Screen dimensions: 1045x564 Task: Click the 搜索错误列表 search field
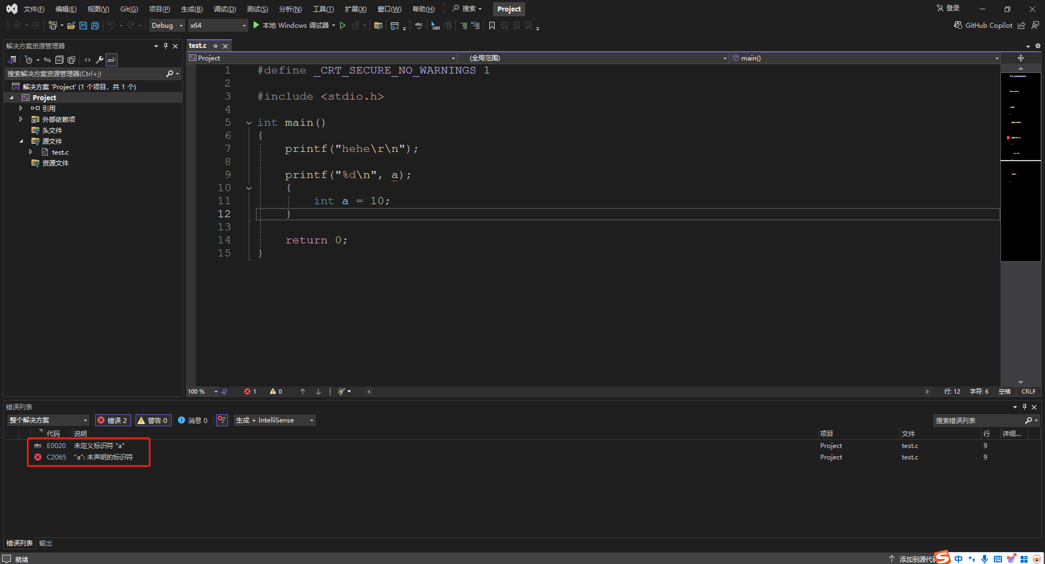[986, 420]
